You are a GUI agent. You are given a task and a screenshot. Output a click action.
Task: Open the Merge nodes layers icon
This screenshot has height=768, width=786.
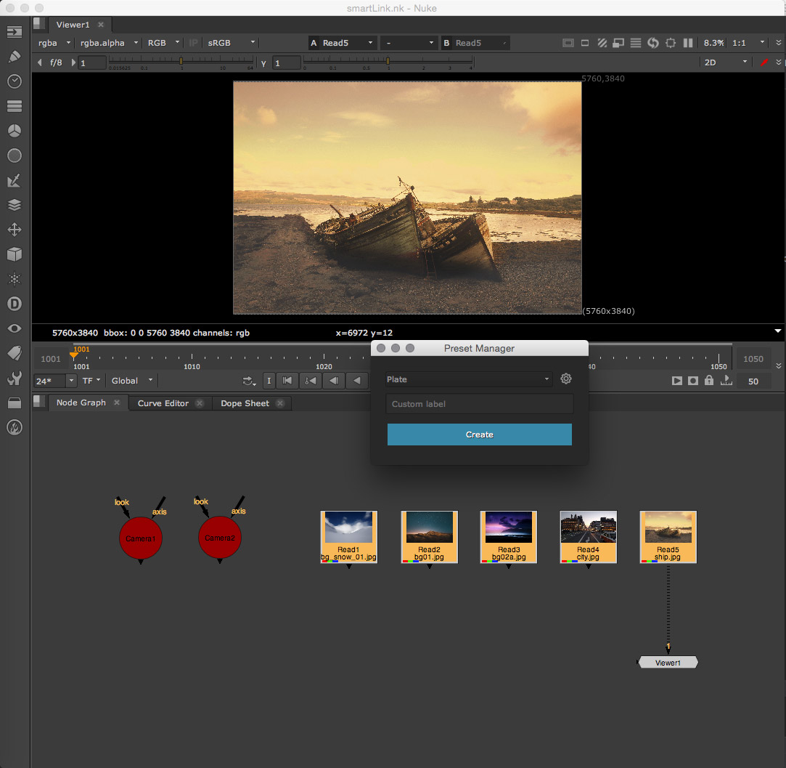pos(14,205)
